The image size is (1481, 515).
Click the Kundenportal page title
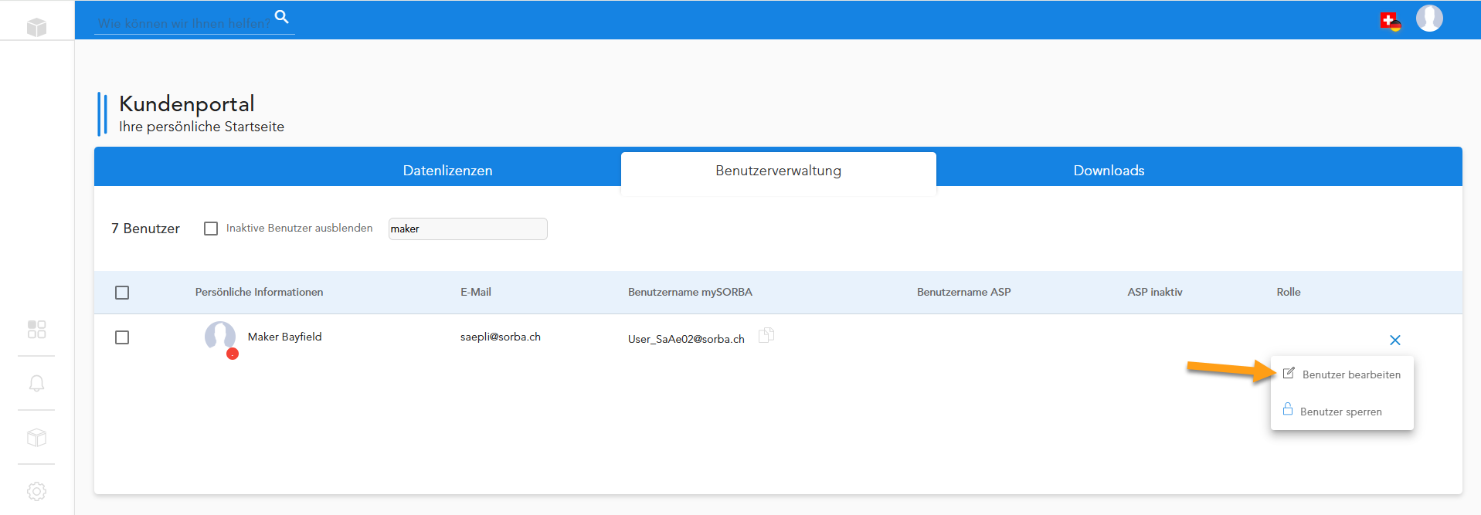187,103
